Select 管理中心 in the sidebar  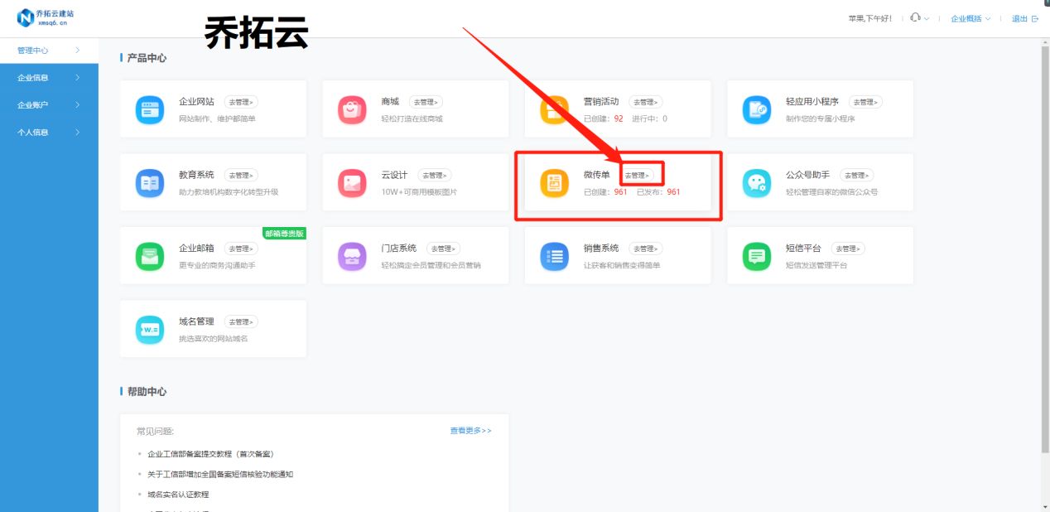pyautogui.click(x=49, y=51)
